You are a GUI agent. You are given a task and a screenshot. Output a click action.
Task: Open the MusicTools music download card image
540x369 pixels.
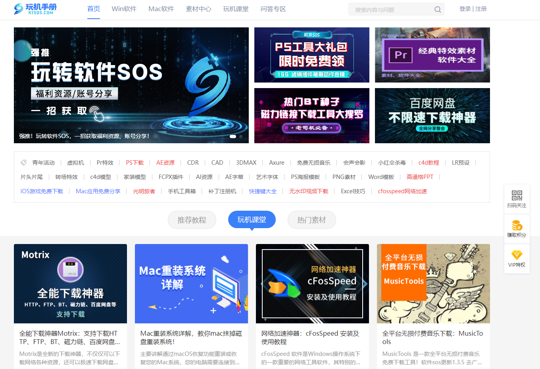point(434,284)
